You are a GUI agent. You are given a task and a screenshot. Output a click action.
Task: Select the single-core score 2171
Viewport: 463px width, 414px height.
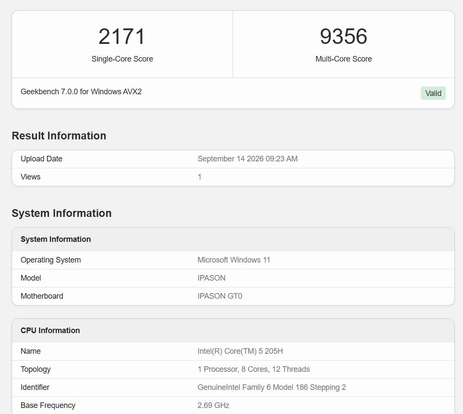[122, 37]
